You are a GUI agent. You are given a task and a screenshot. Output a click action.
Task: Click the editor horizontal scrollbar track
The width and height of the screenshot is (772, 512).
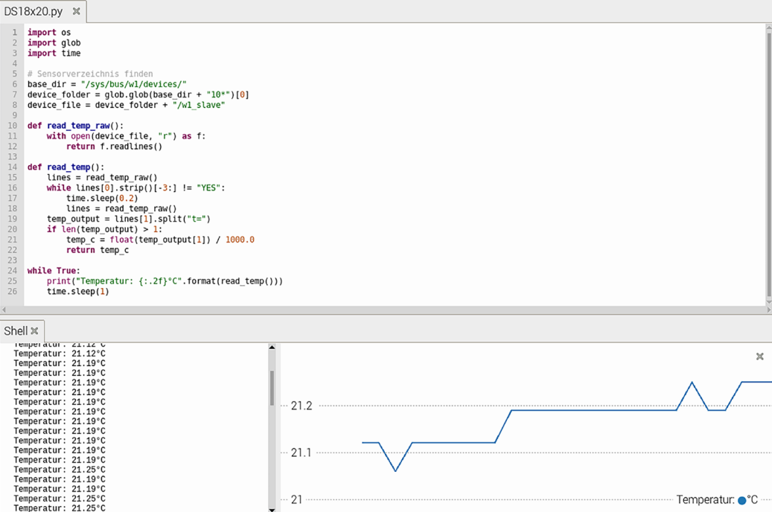click(x=372, y=310)
